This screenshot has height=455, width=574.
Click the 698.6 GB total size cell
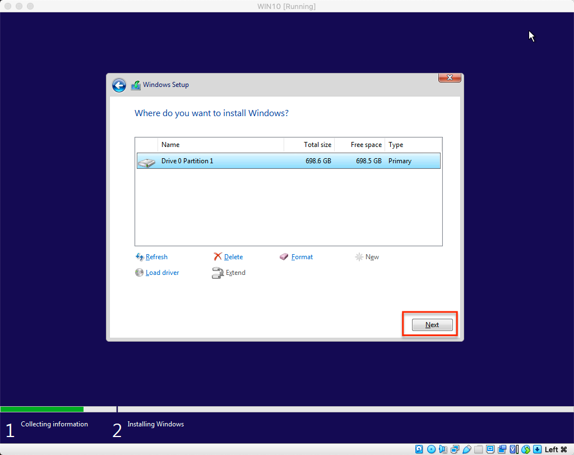click(x=318, y=161)
